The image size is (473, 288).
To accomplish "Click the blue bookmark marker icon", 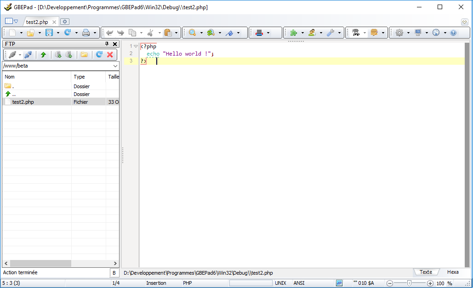I will pyautogui.click(x=229, y=33).
